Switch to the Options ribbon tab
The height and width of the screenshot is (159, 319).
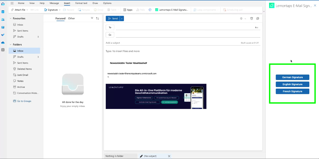(107, 3)
